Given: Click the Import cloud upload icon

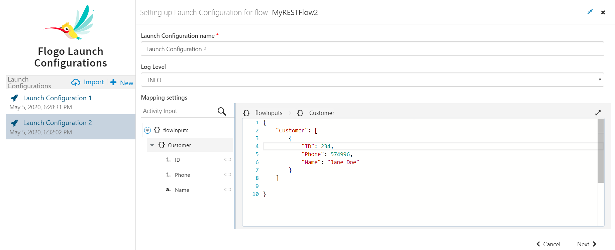Looking at the screenshot, I should point(76,83).
